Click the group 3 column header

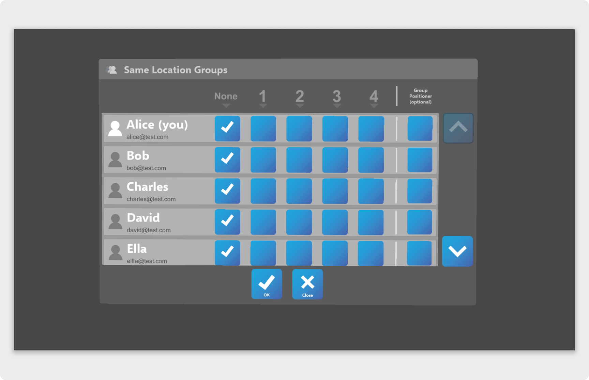coord(337,96)
